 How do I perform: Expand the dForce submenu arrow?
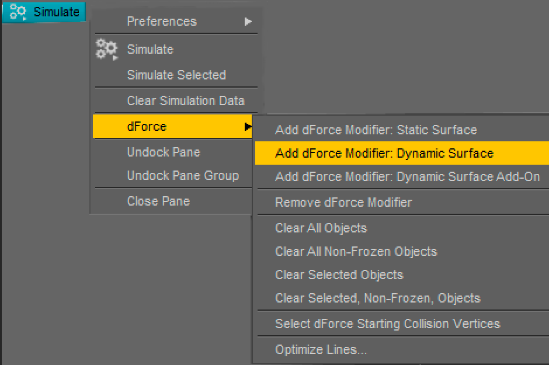pos(248,126)
